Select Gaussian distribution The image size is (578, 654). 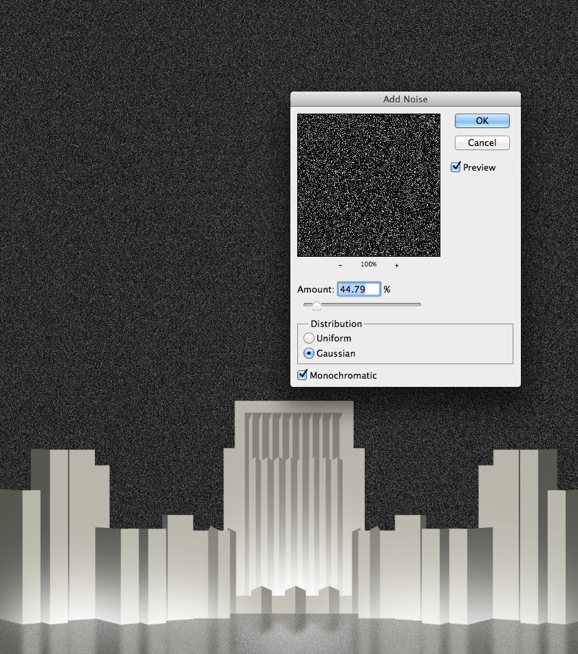pos(308,353)
